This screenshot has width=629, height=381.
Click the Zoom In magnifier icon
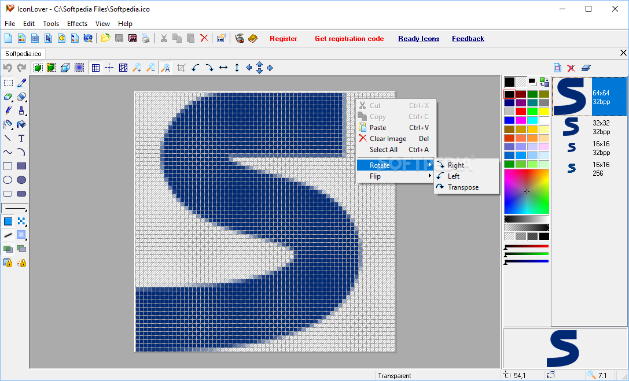[137, 68]
